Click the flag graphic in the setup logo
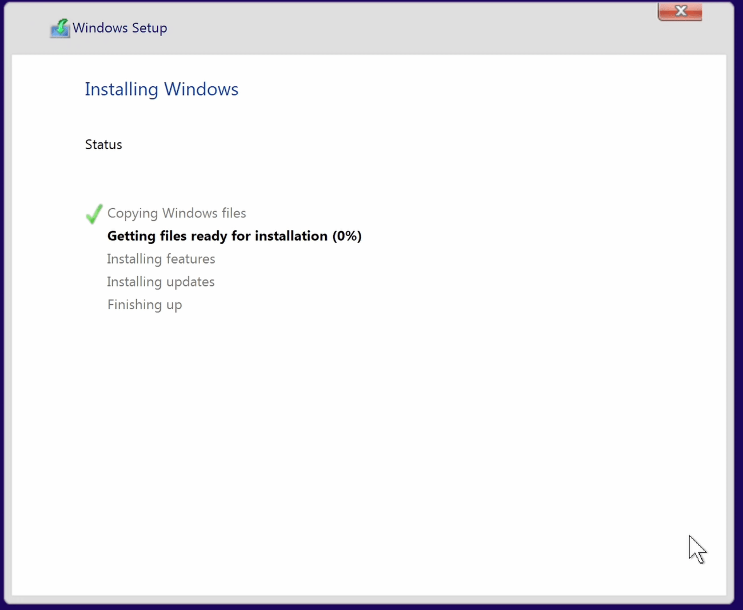 click(62, 23)
